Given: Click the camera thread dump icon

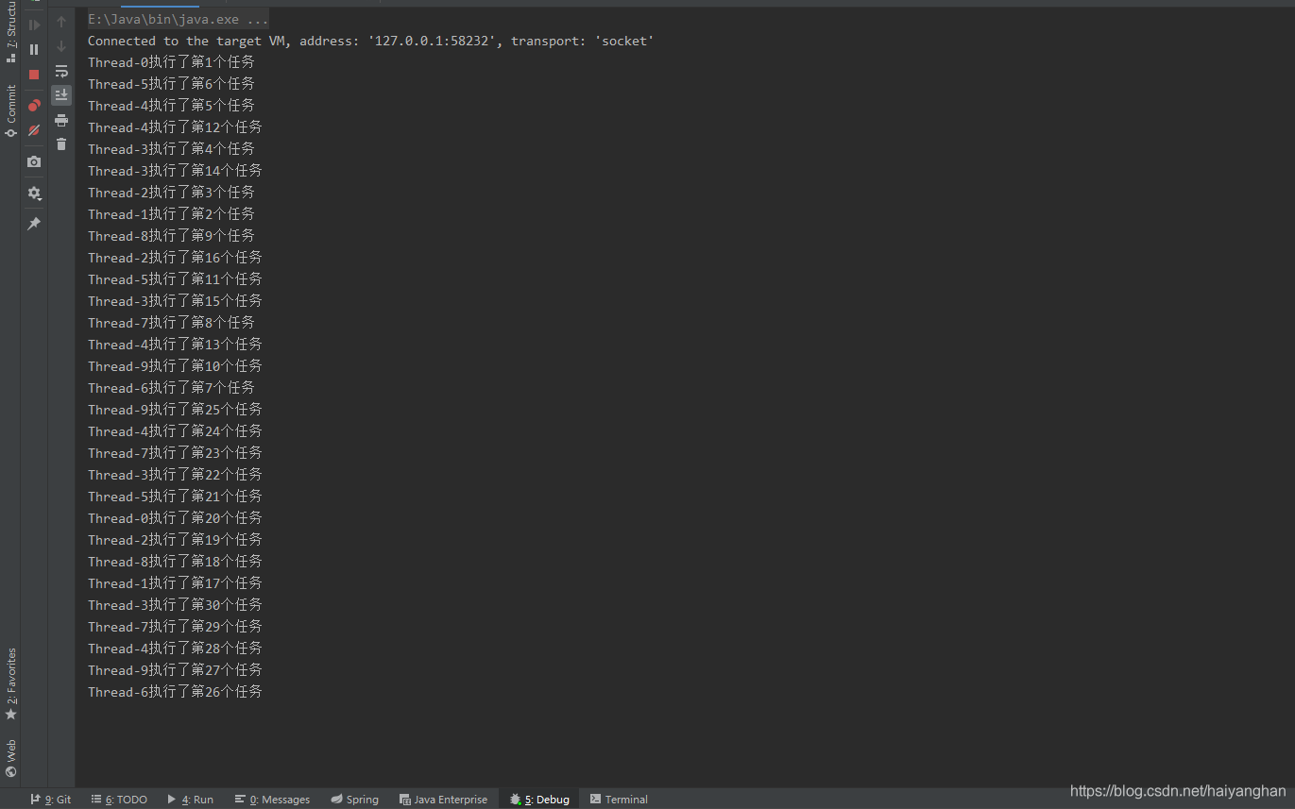Looking at the screenshot, I should tap(34, 161).
